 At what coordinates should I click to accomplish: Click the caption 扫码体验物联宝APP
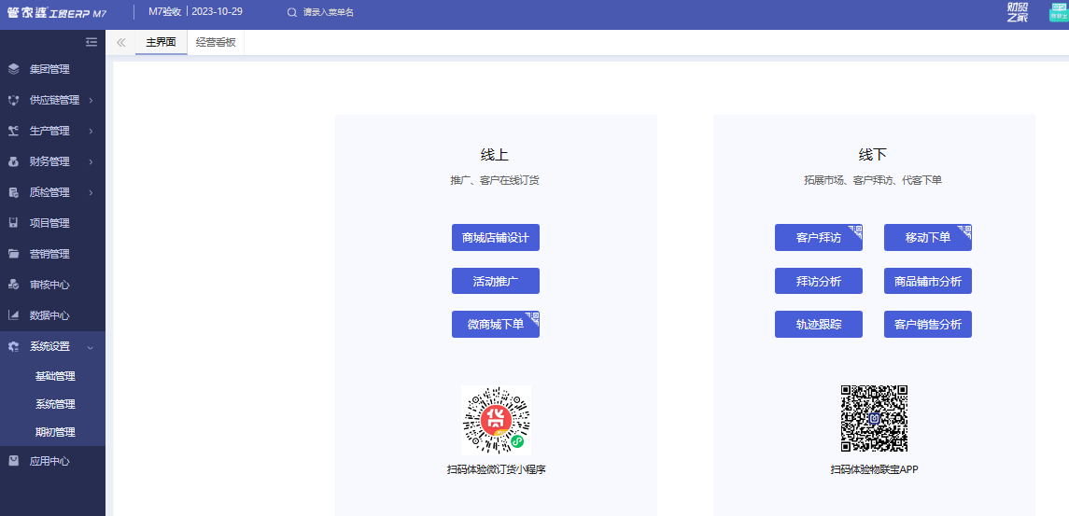point(875,469)
